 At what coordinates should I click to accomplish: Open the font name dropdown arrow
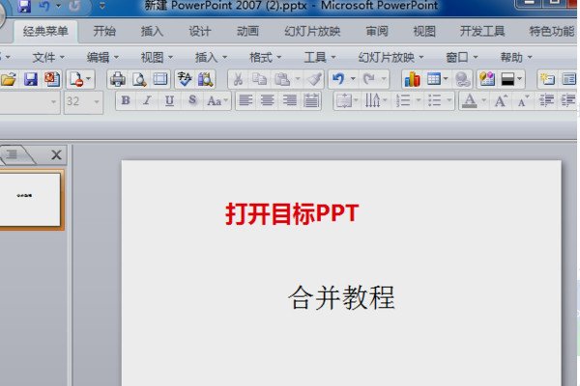click(53, 101)
